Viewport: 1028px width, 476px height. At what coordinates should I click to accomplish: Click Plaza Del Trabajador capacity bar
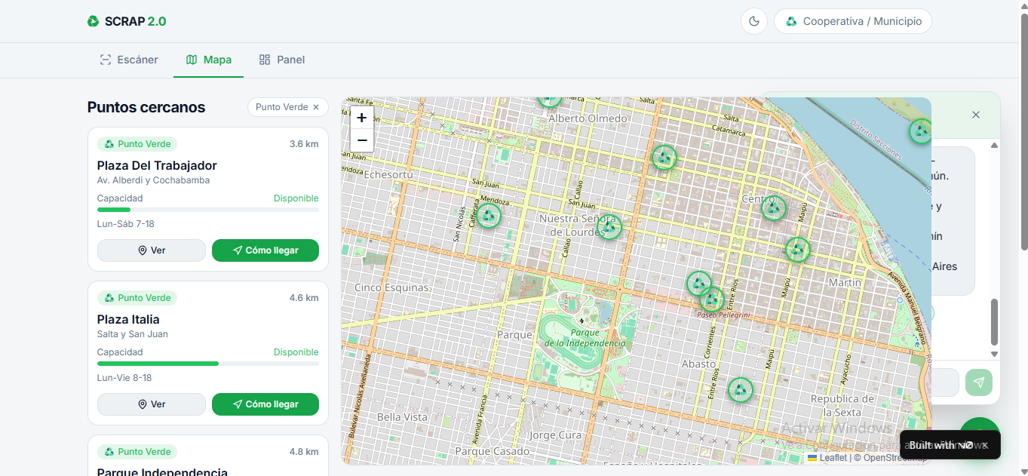point(208,210)
